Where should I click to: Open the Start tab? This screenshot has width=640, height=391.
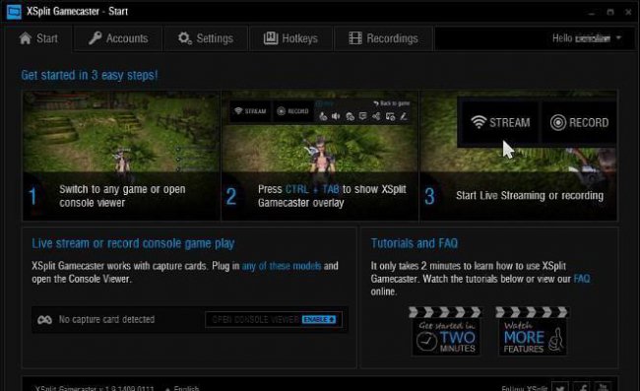tap(38, 38)
